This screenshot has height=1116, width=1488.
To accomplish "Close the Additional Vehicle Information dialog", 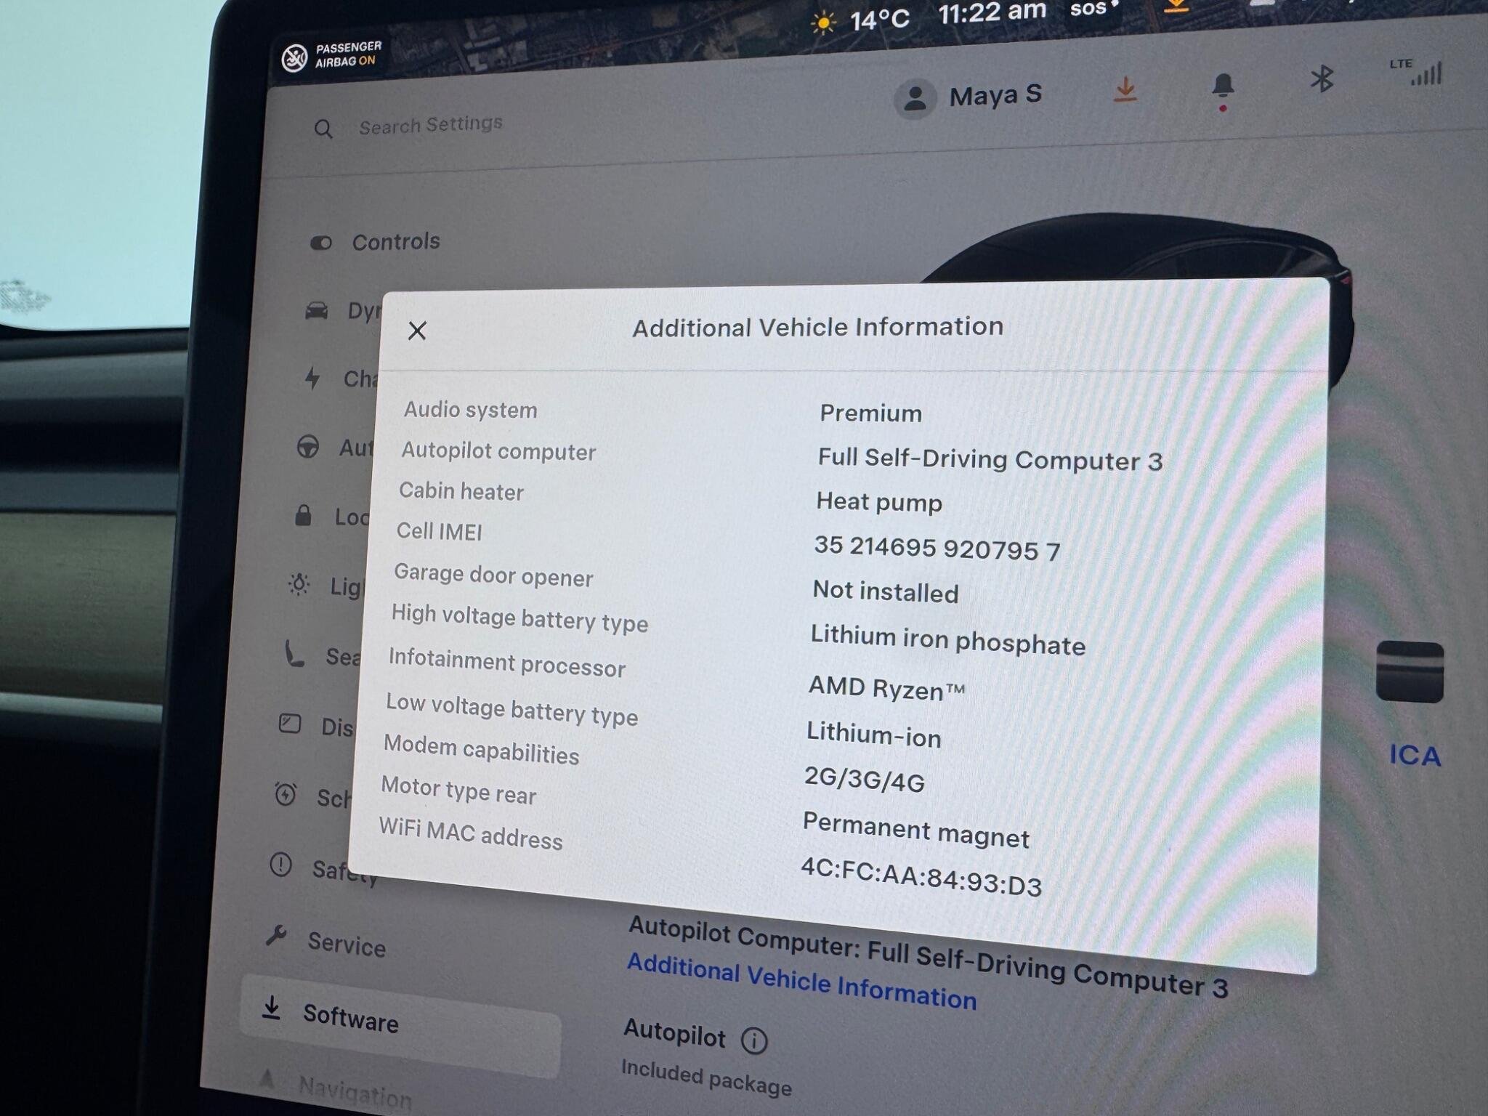I will 417,331.
